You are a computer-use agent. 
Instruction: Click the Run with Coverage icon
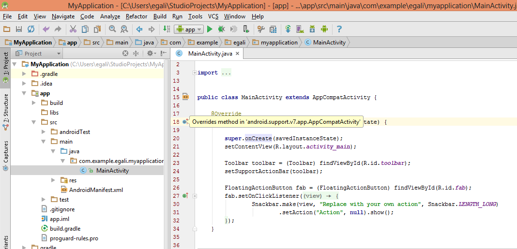click(x=234, y=29)
